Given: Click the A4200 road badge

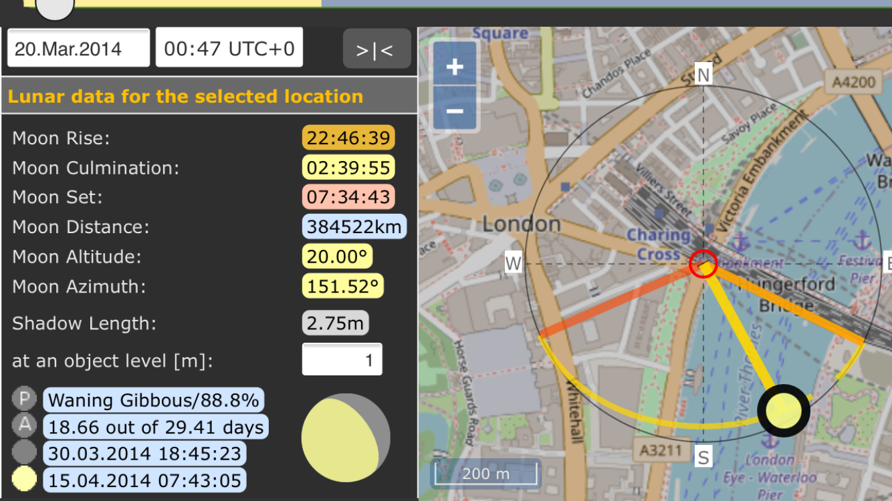Looking at the screenshot, I should (854, 83).
